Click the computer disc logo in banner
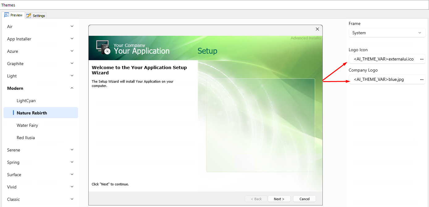This screenshot has height=207, width=429. pyautogui.click(x=103, y=47)
